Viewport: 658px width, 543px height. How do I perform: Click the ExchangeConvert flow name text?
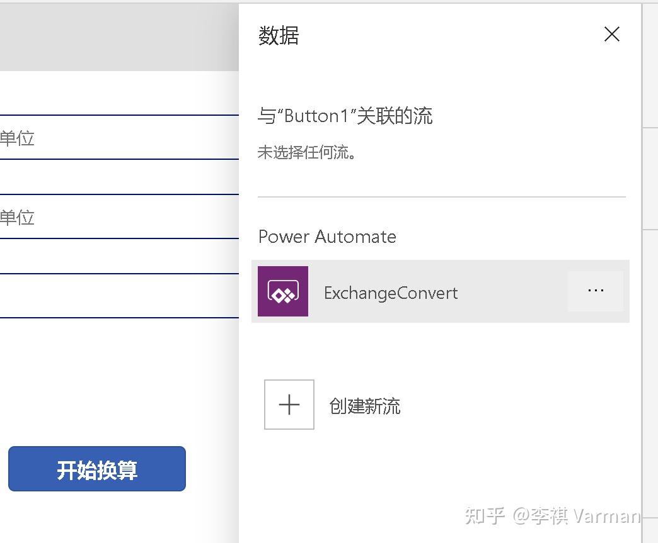390,292
